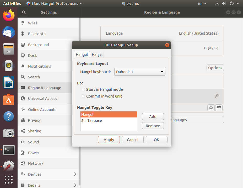Show keyboard layout icon button
Screen dimensions: 243x188
pyautogui.click(x=219, y=108)
